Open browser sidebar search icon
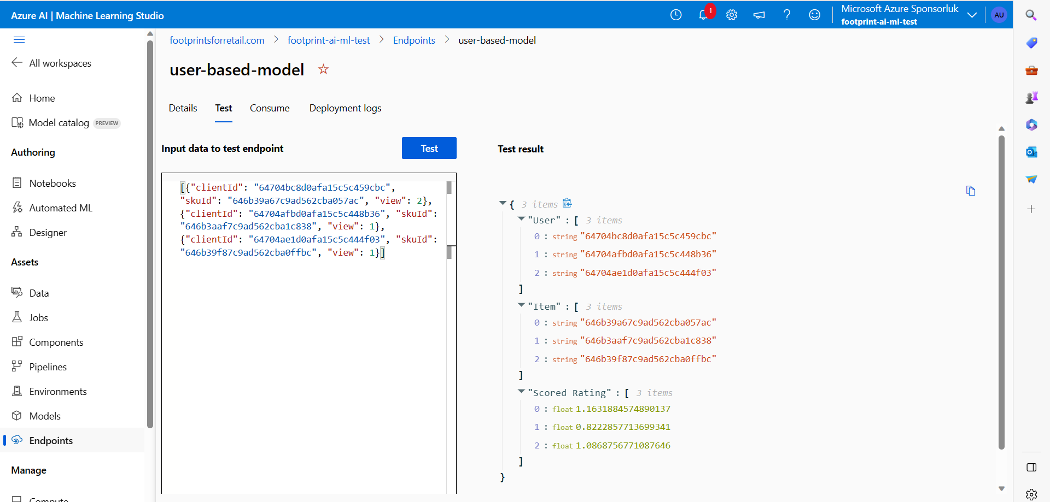This screenshot has width=1050, height=502. tap(1031, 15)
